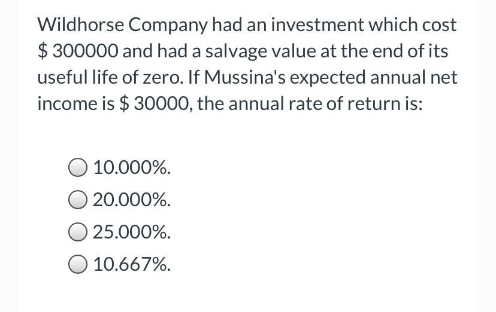Choose the 20.000% radio option

77,200
